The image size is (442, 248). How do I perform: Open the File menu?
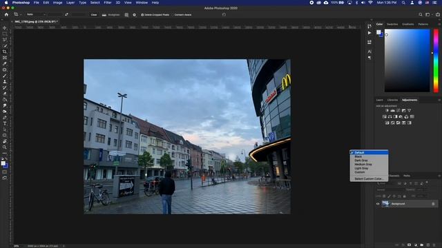tap(37, 3)
